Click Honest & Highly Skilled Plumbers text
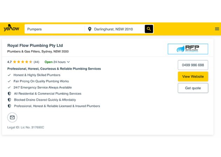Screen dimensions: 221x157 37,75
